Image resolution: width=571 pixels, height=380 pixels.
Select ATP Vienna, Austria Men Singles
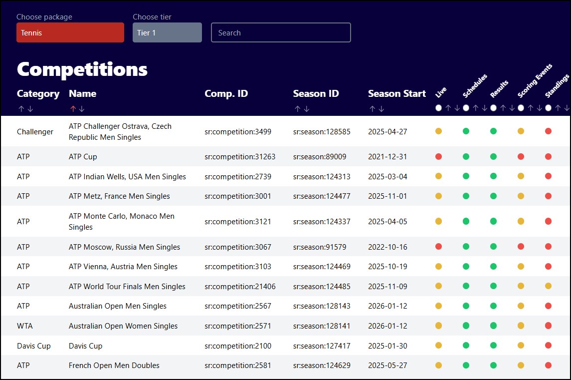(x=123, y=267)
